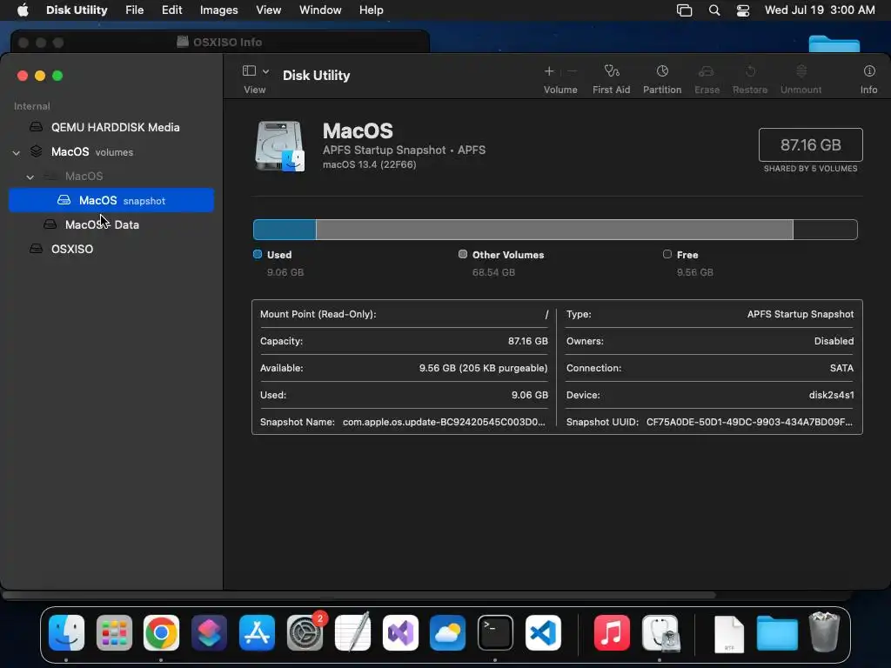Click the Free legend label
Viewport: 891px width, 668px height.
tap(687, 255)
